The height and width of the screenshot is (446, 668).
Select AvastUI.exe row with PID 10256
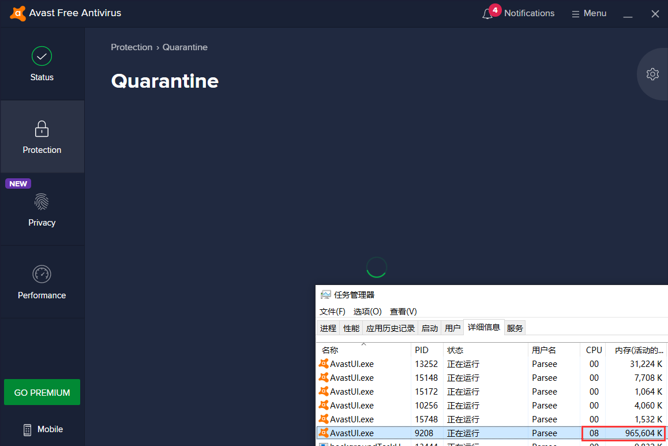[x=491, y=406]
